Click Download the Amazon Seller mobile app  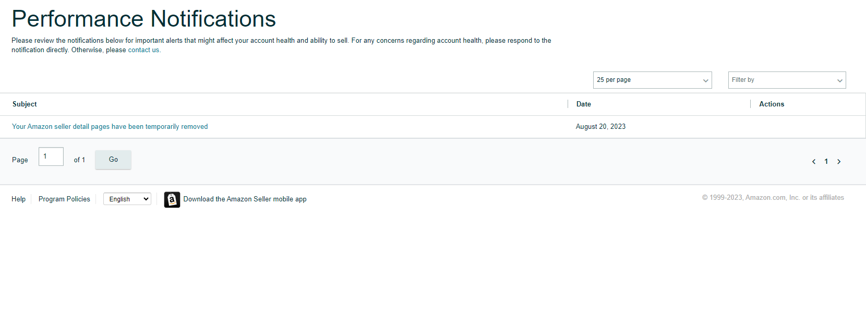click(x=245, y=199)
